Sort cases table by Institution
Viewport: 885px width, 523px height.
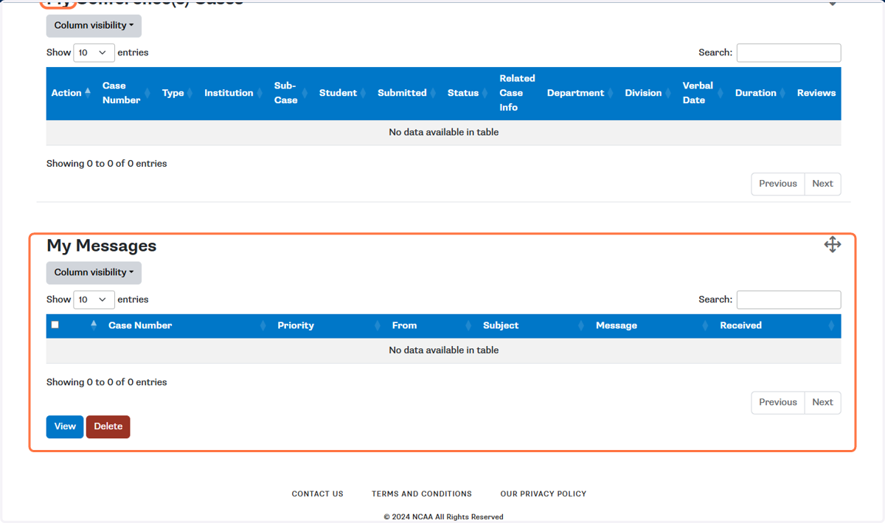234,93
